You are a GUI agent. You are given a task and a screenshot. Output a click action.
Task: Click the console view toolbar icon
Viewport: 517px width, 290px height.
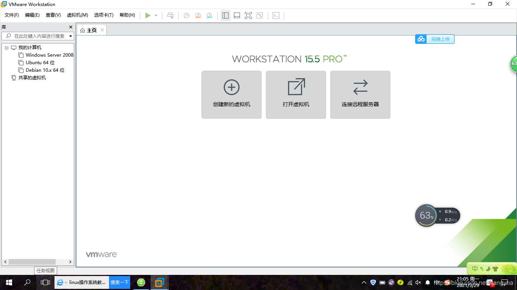pos(276,15)
